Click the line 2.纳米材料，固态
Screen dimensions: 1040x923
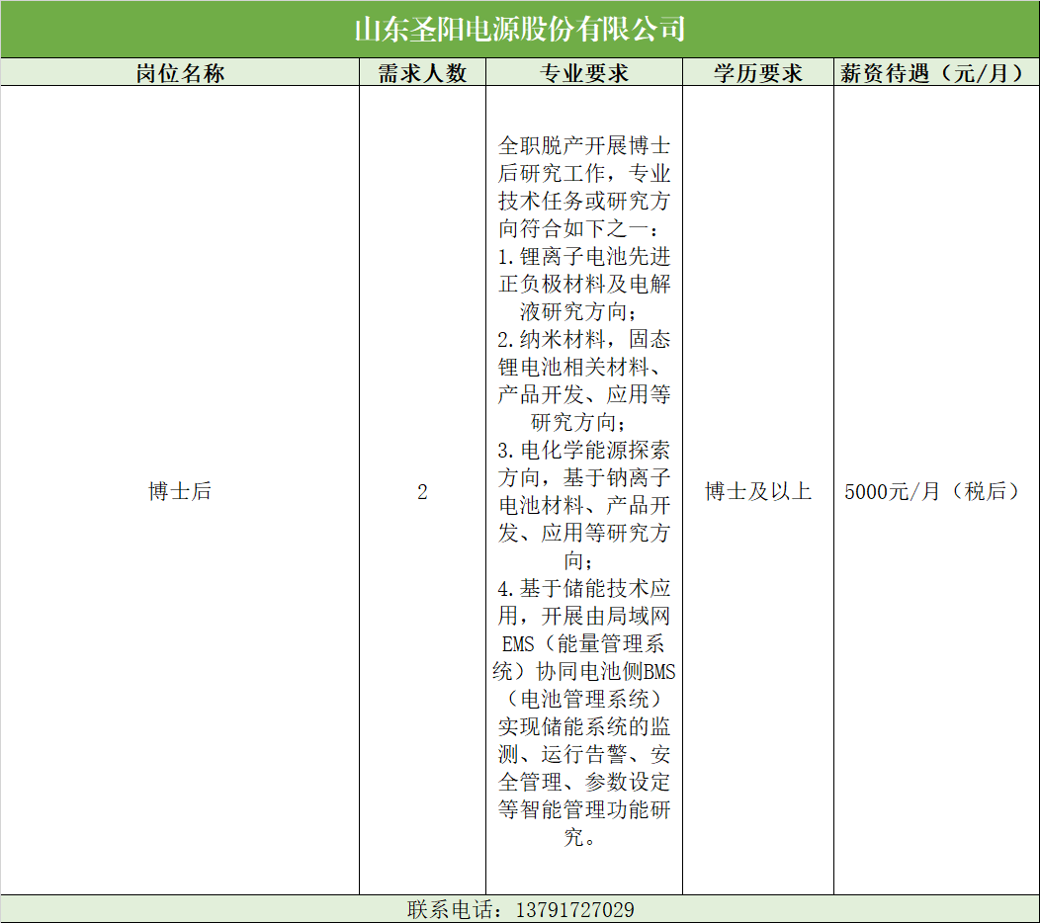(x=583, y=339)
